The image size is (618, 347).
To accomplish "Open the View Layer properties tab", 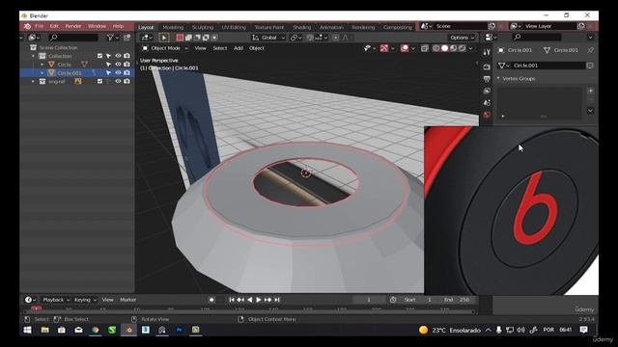I will tap(487, 91).
